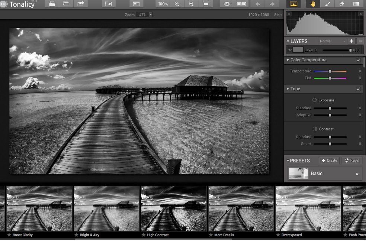Collapse the PRESETS panel
The image size is (372, 246).
coord(288,161)
